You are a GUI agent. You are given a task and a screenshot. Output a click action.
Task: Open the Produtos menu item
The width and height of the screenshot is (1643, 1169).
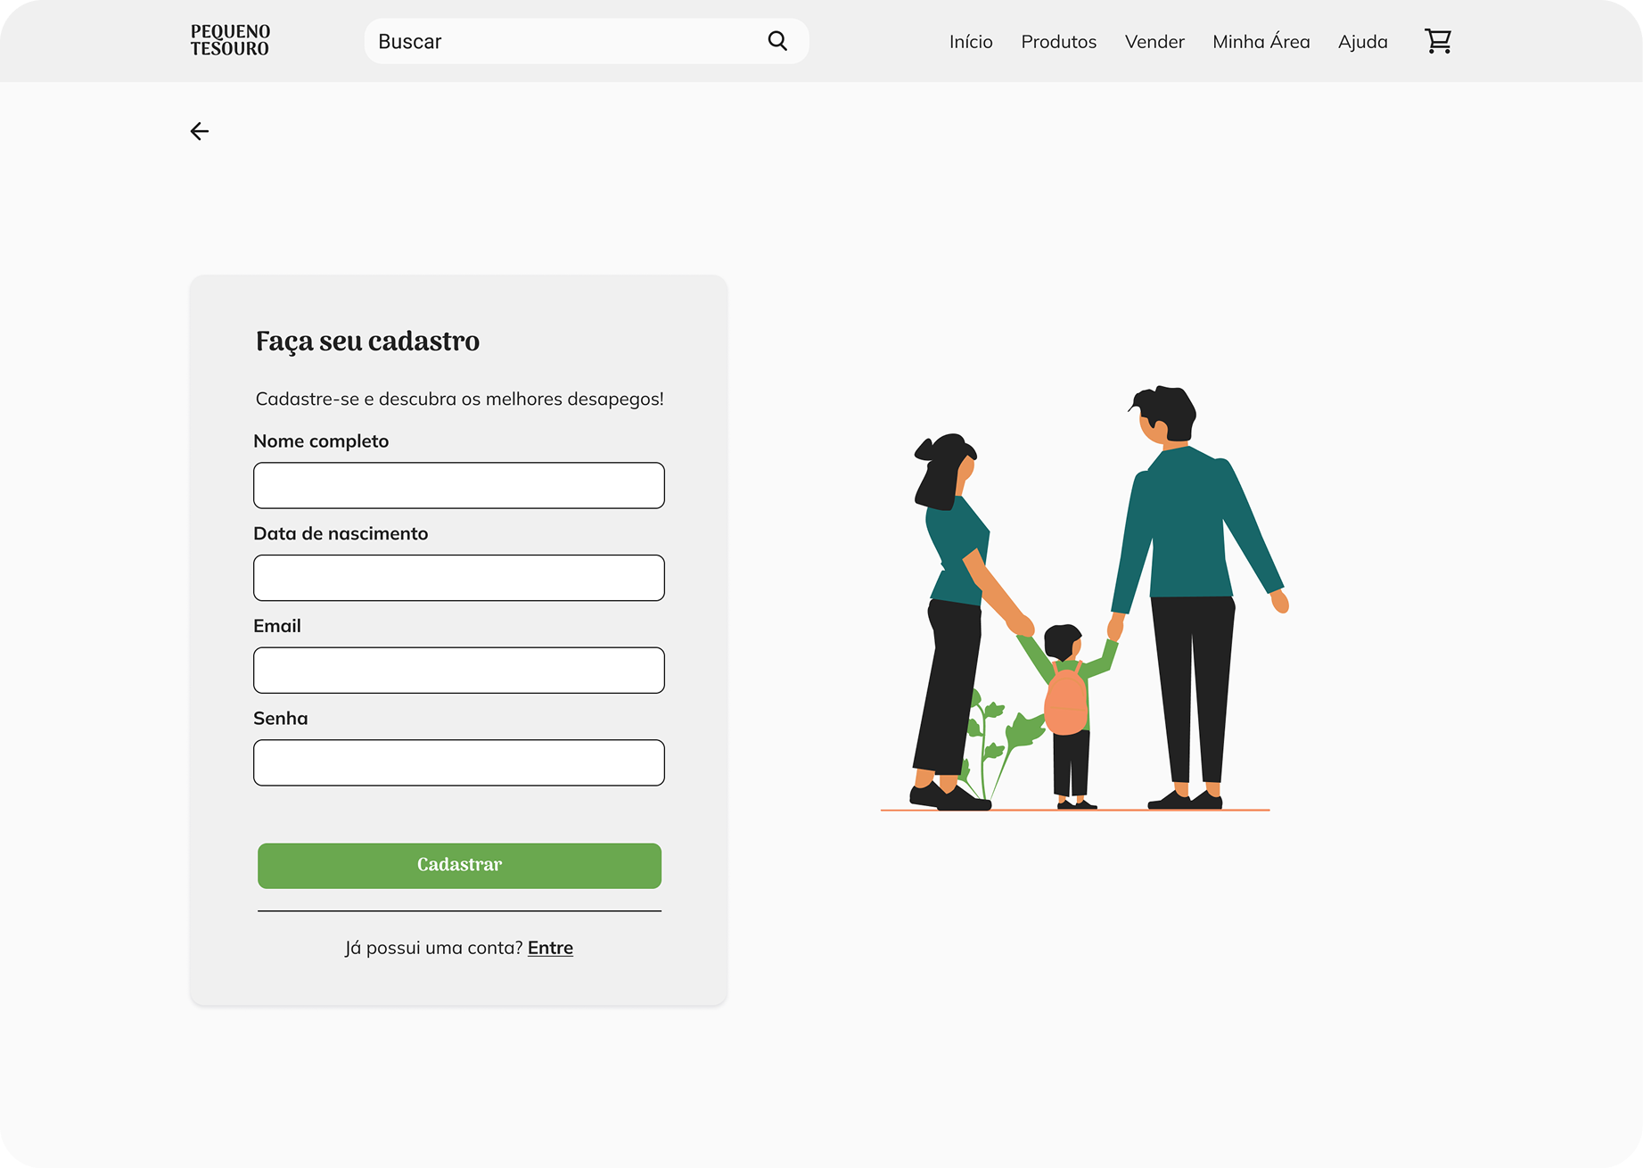point(1058,42)
